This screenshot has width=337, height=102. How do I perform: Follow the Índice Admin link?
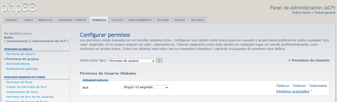click(x=301, y=12)
